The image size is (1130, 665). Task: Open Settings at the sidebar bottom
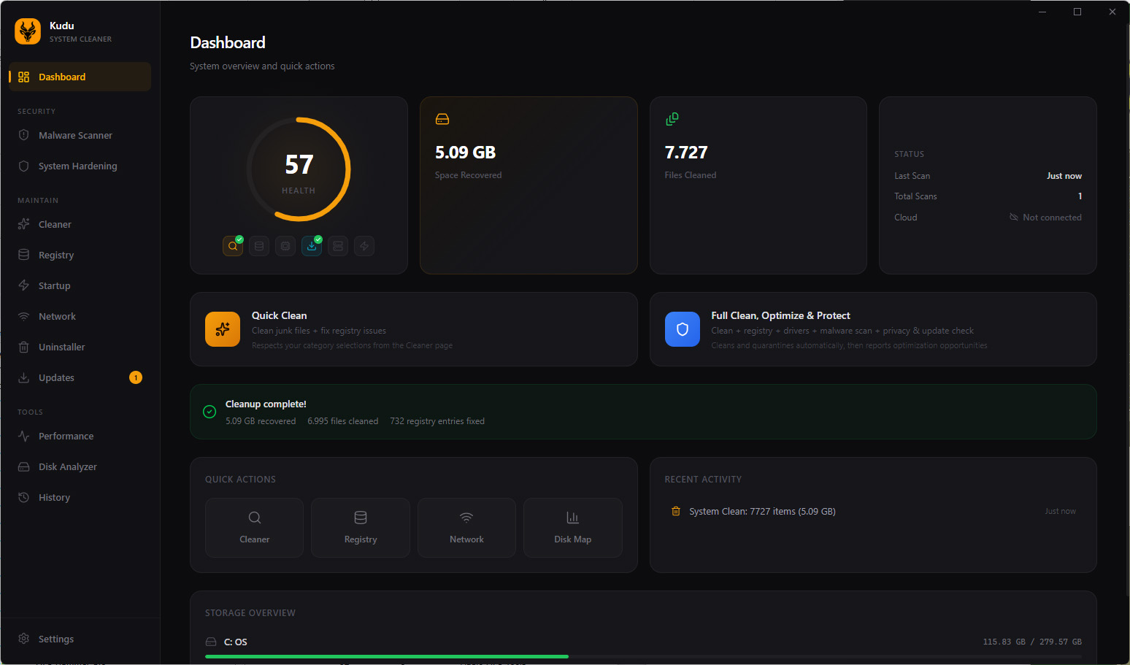(55, 639)
